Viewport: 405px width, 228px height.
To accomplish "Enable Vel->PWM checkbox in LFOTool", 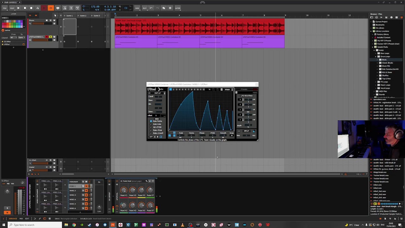I will pos(151,127).
